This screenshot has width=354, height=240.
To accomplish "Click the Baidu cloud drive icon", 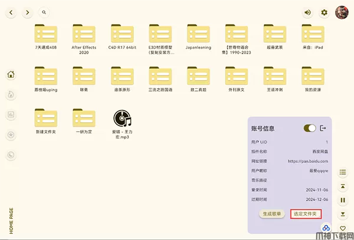I will coord(324,227).
